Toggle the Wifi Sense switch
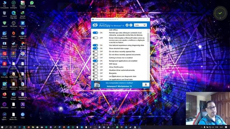This screenshot has height=129, width=230. [95, 64]
